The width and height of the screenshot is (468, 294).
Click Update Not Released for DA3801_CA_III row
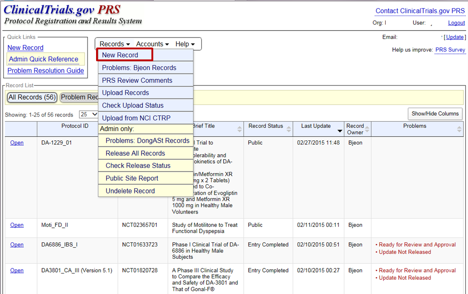[x=405, y=278]
